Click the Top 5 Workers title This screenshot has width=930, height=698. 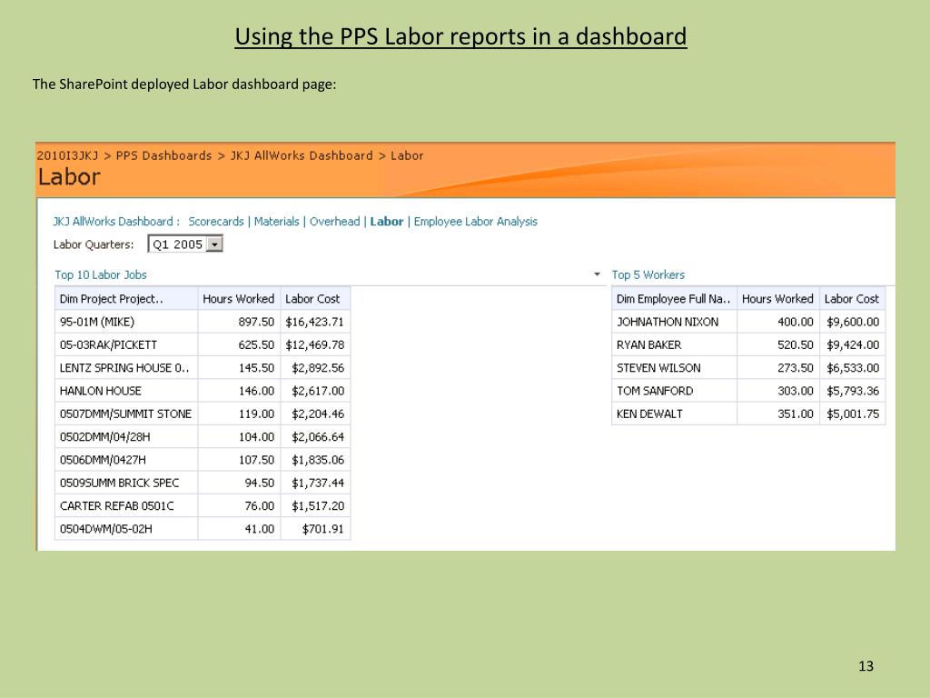648,274
